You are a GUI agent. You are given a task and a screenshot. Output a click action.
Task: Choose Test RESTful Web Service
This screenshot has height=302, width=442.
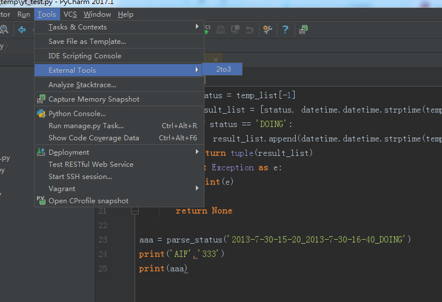coord(119,164)
